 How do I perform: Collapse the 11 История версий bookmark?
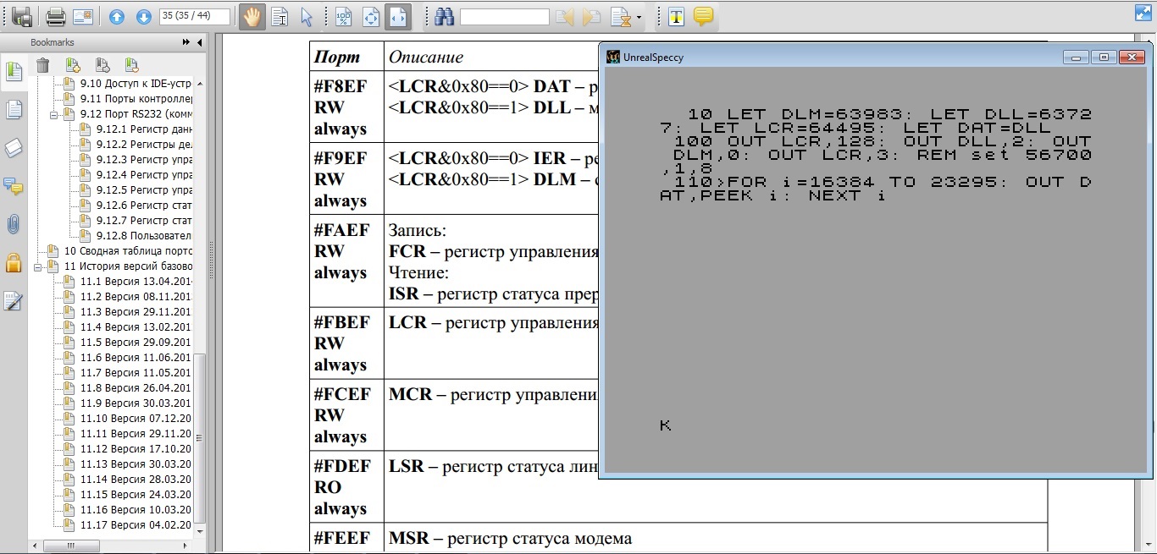[38, 266]
